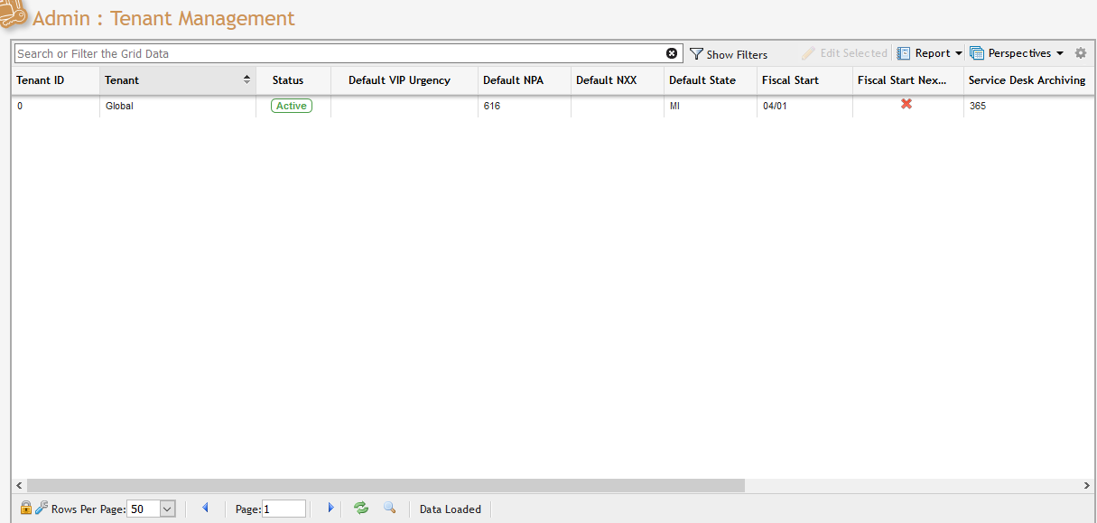Open the Report dropdown menu
Image resolution: width=1097 pixels, height=523 pixels.
pyautogui.click(x=930, y=53)
